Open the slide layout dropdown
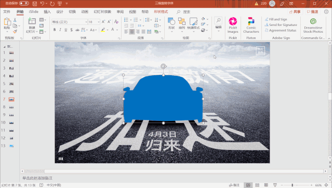The height and width of the screenshot is (188, 332). 43,20
